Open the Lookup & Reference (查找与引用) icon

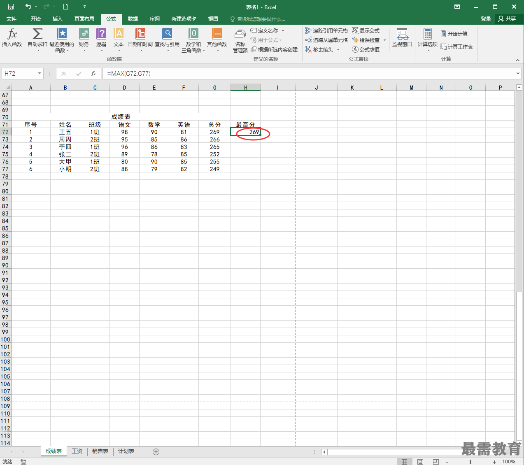[167, 34]
